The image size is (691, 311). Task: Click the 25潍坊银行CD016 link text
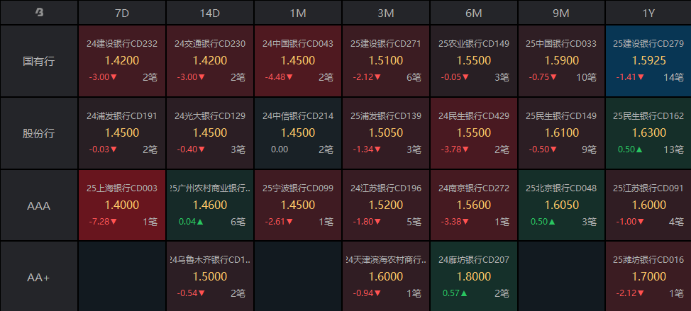coord(648,260)
